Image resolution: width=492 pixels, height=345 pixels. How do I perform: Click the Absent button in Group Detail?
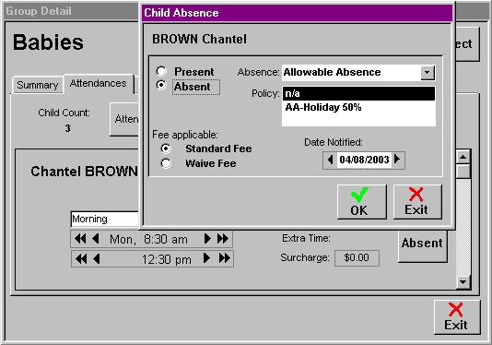[x=422, y=245]
